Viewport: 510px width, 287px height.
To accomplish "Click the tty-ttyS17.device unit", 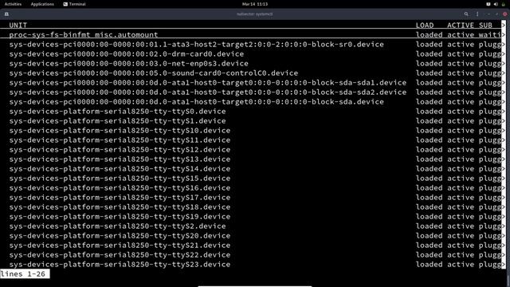I will pyautogui.click(x=120, y=198).
